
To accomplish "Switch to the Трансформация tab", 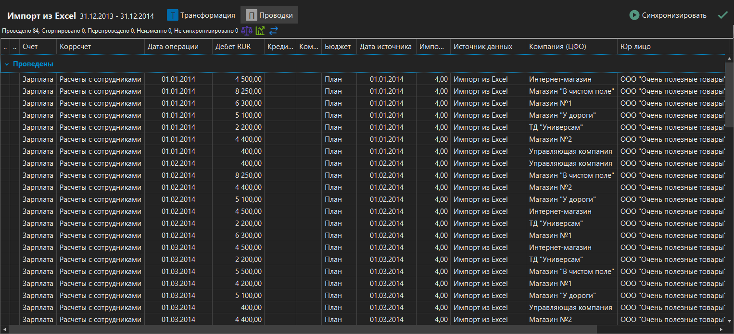I will 201,15.
